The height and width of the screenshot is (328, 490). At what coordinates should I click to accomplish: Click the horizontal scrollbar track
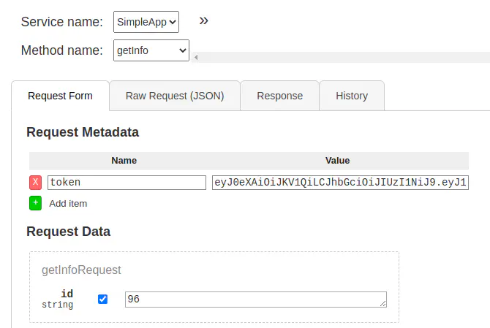[x=344, y=57]
